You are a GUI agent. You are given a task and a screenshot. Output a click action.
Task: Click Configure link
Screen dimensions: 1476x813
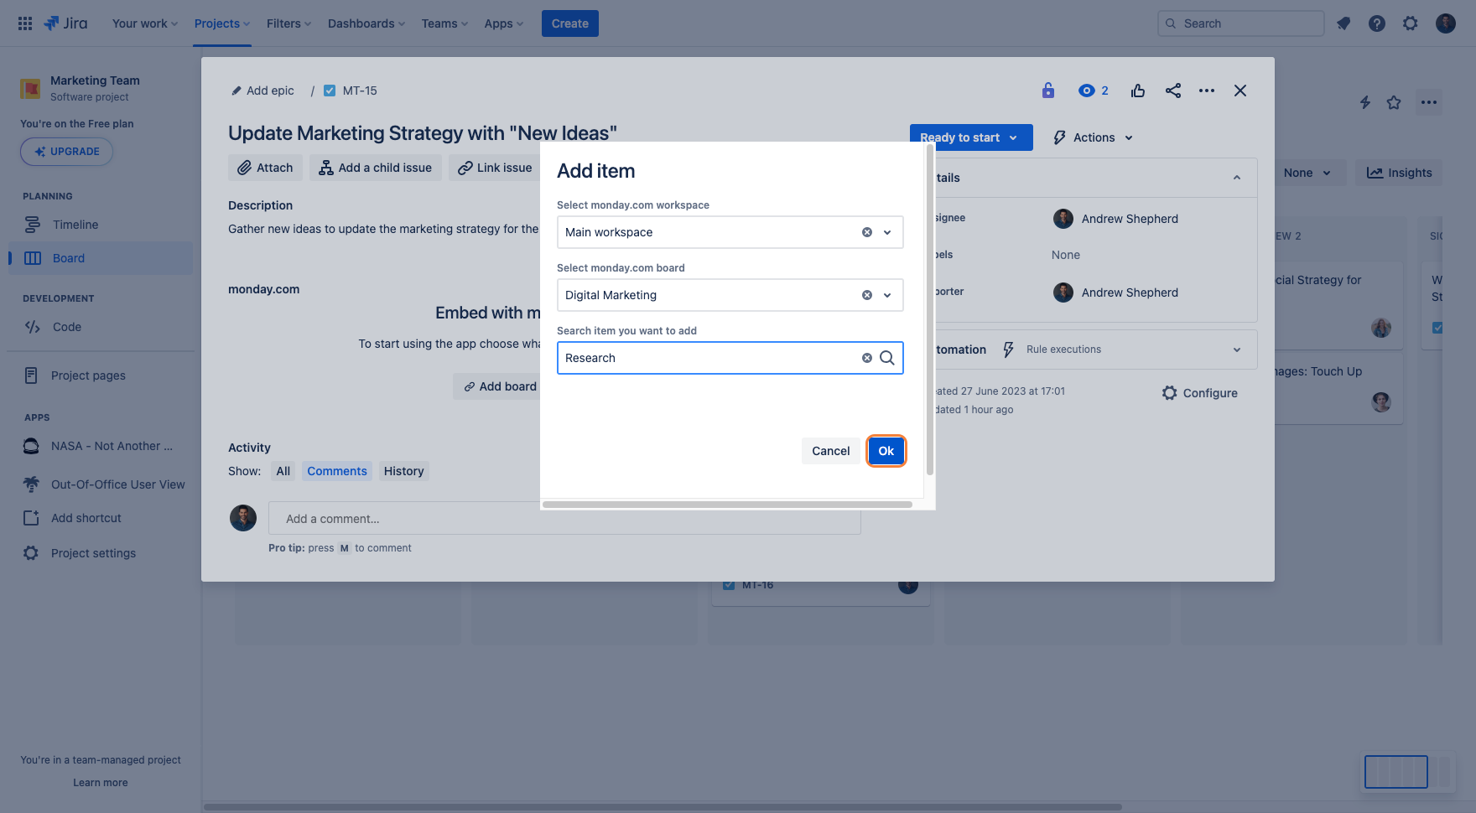click(1200, 393)
